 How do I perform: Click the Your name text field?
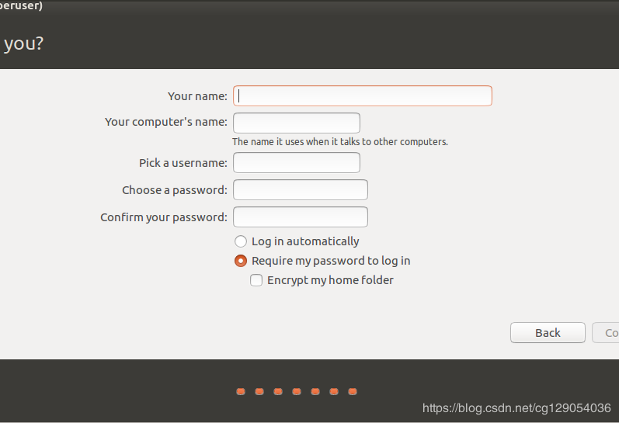(363, 95)
